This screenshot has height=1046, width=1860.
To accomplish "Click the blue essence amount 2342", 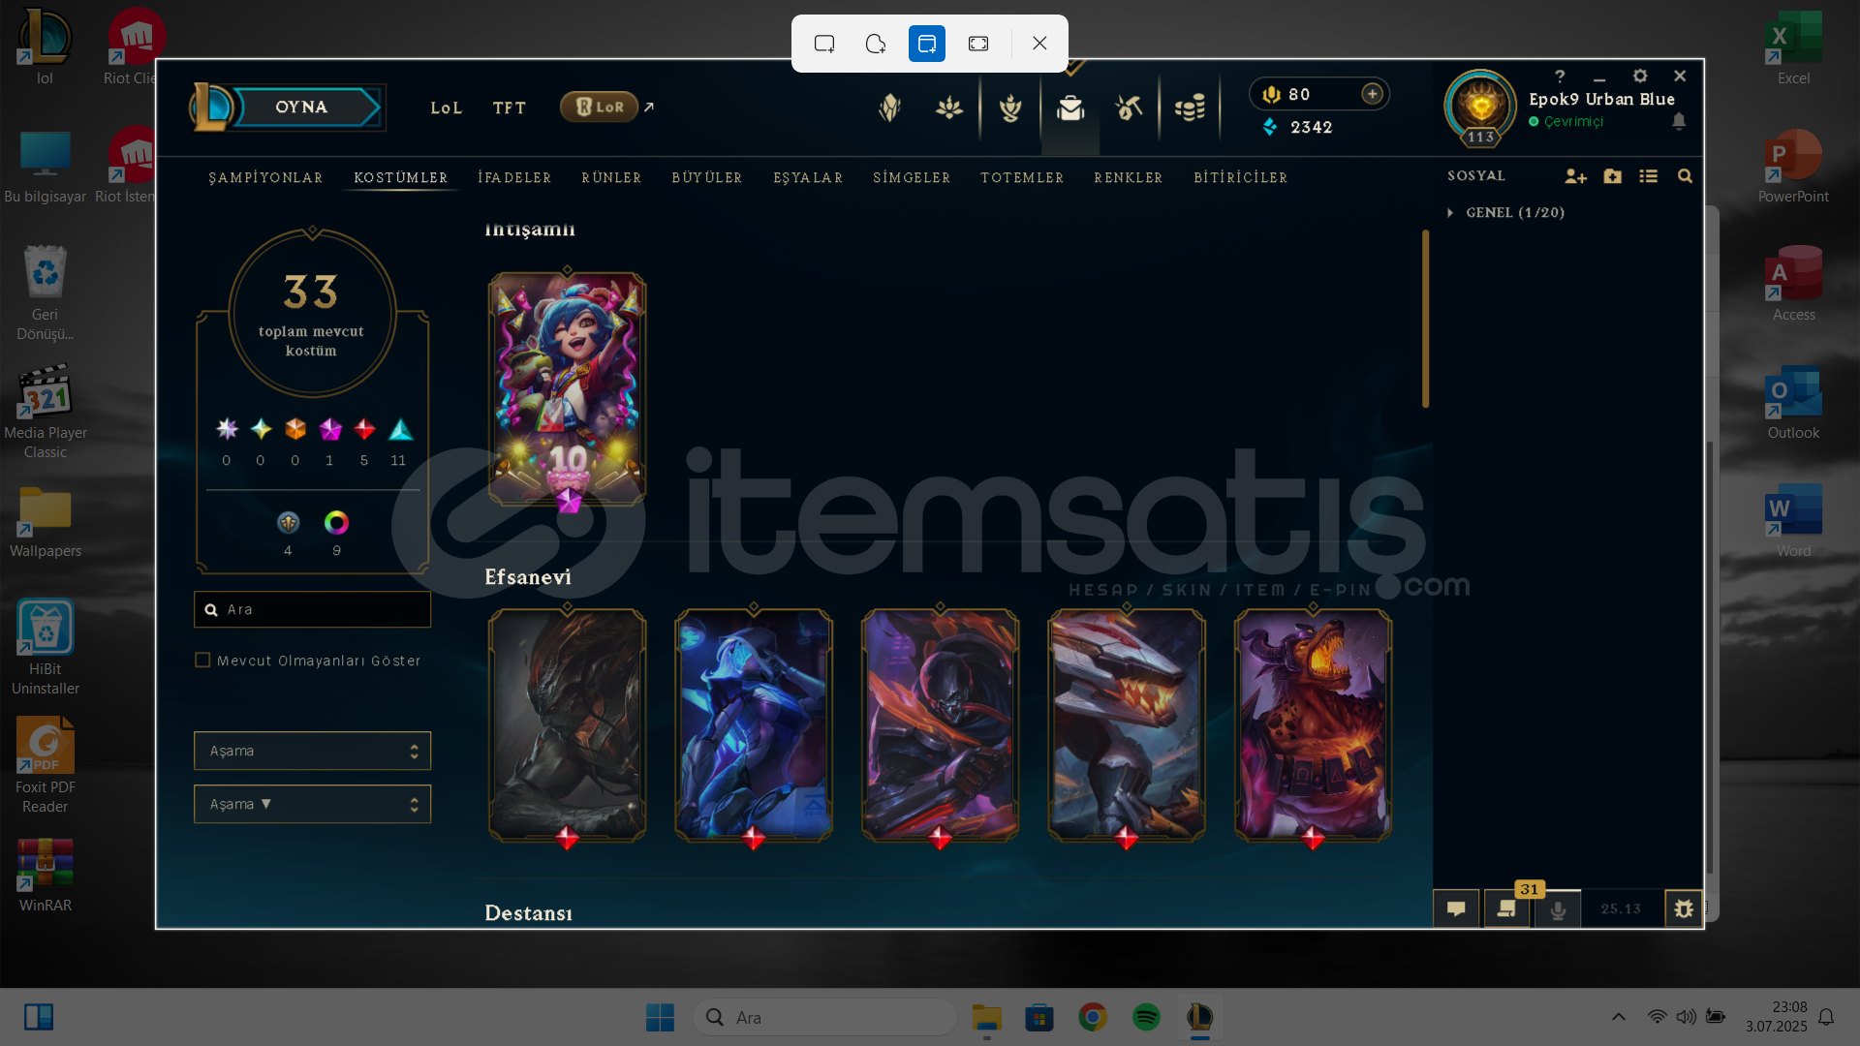I will click(1311, 127).
